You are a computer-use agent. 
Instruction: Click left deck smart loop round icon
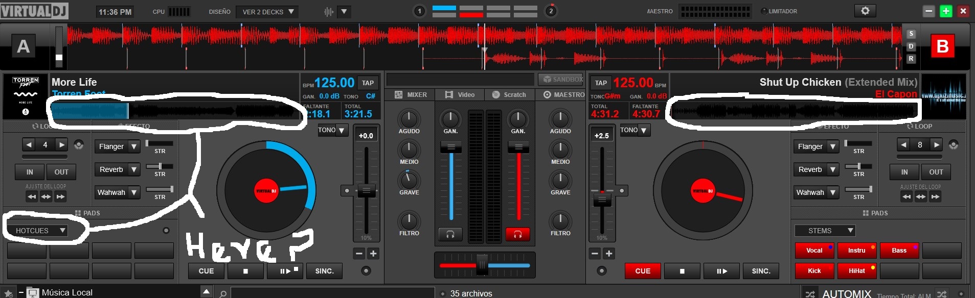pos(79,145)
